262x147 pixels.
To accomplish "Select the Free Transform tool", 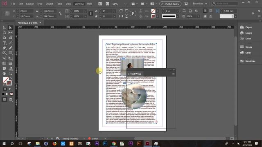I will tap(10, 58).
